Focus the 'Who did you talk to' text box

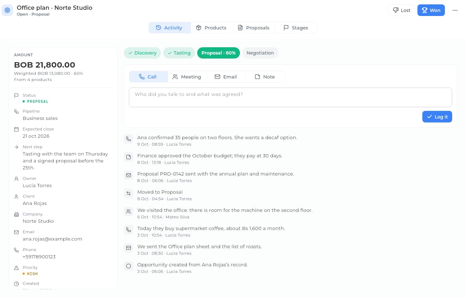tap(291, 97)
